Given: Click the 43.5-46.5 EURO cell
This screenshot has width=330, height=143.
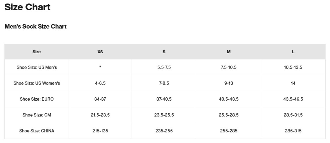Looking at the screenshot, I should 293,99.
